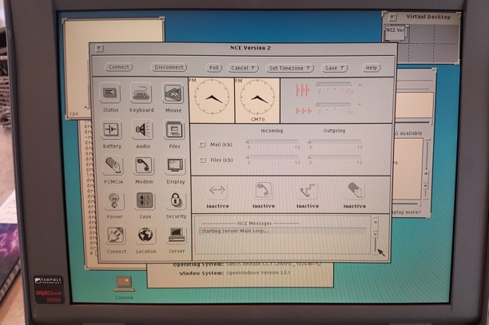
Task: Click NCE Messages scrollbar up arrow
Action: tap(376, 222)
